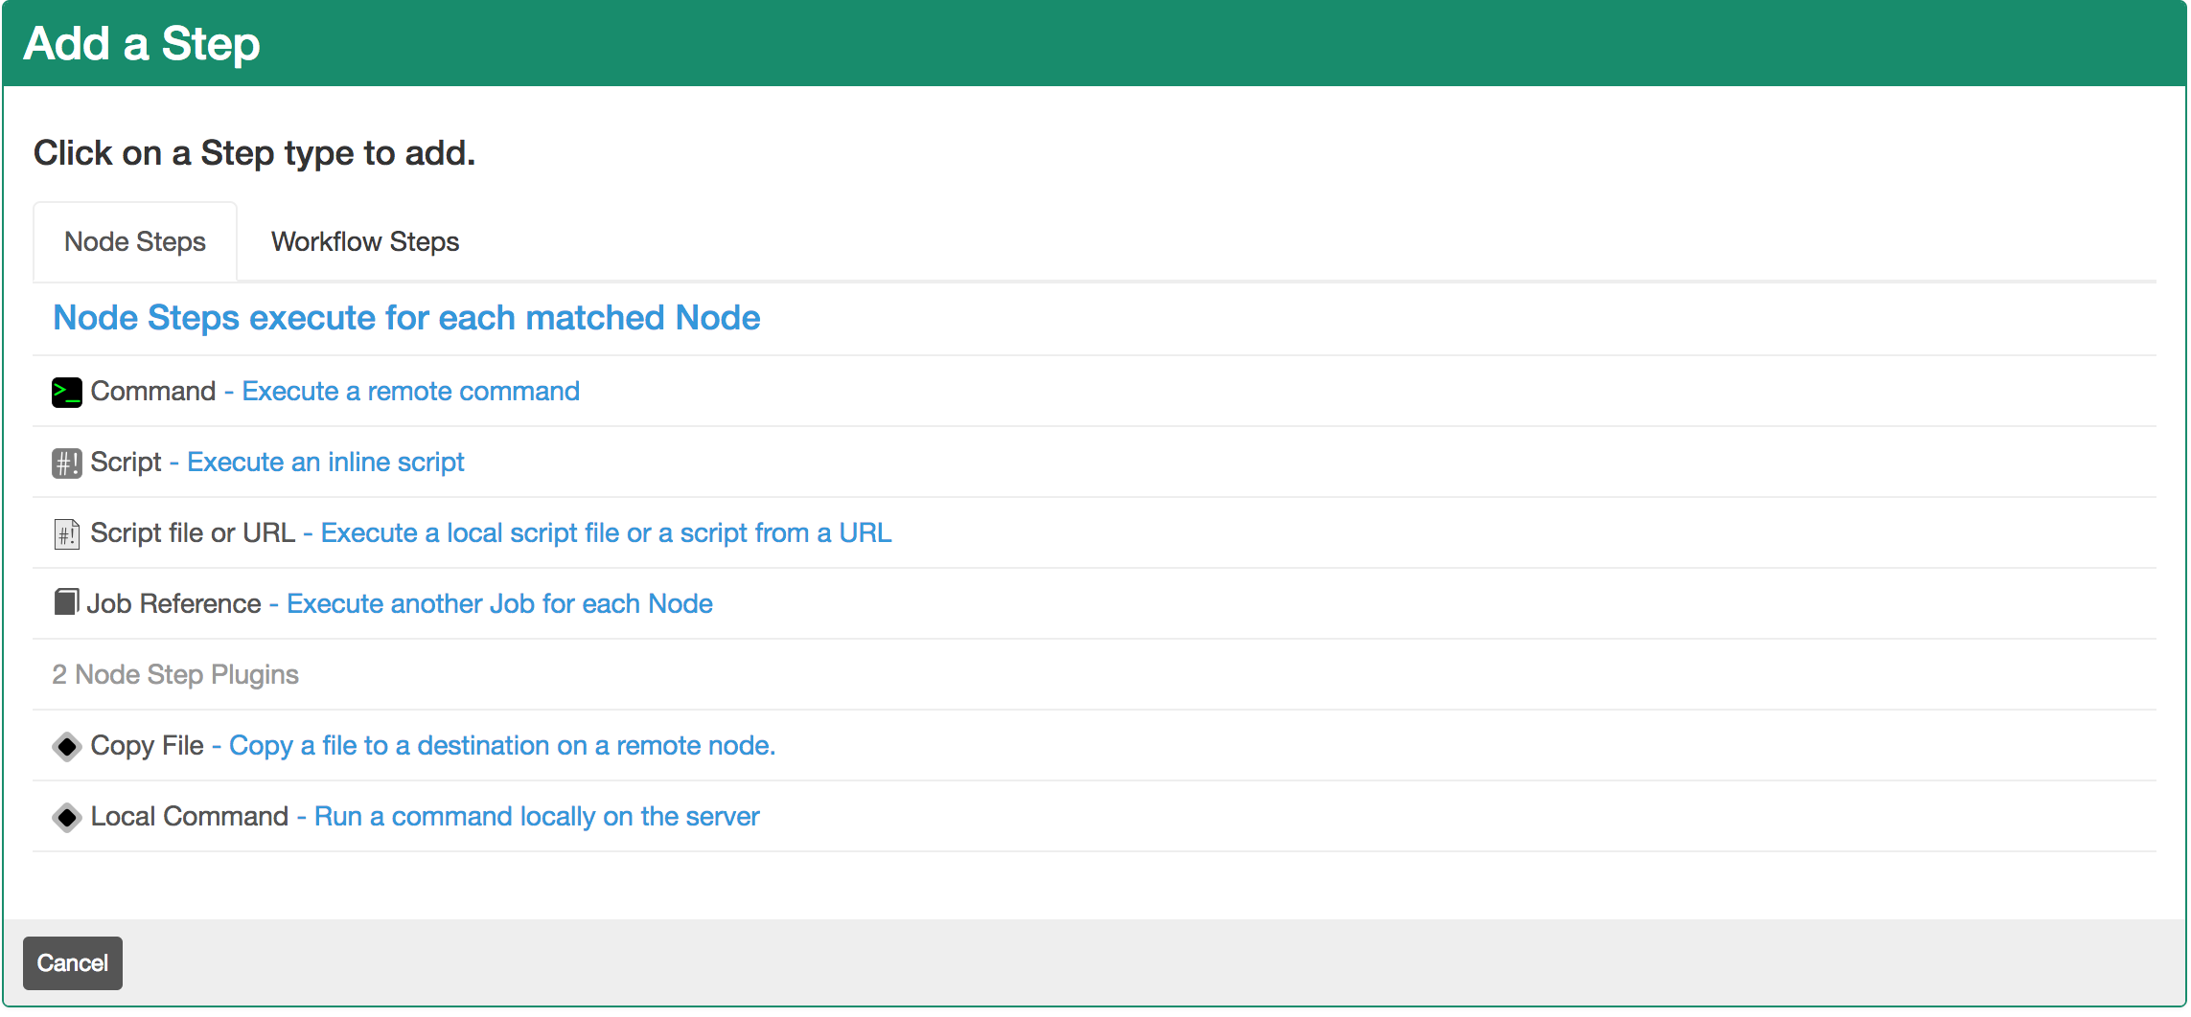
Task: Click the Script hash-bang icon
Action: click(x=65, y=463)
